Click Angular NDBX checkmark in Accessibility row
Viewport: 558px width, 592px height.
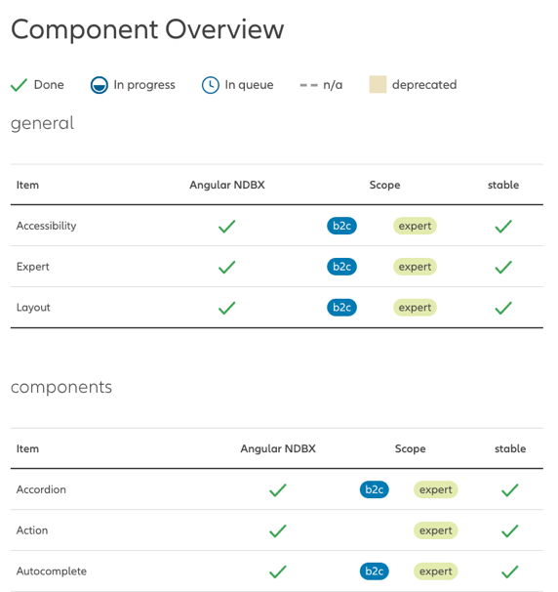(227, 227)
